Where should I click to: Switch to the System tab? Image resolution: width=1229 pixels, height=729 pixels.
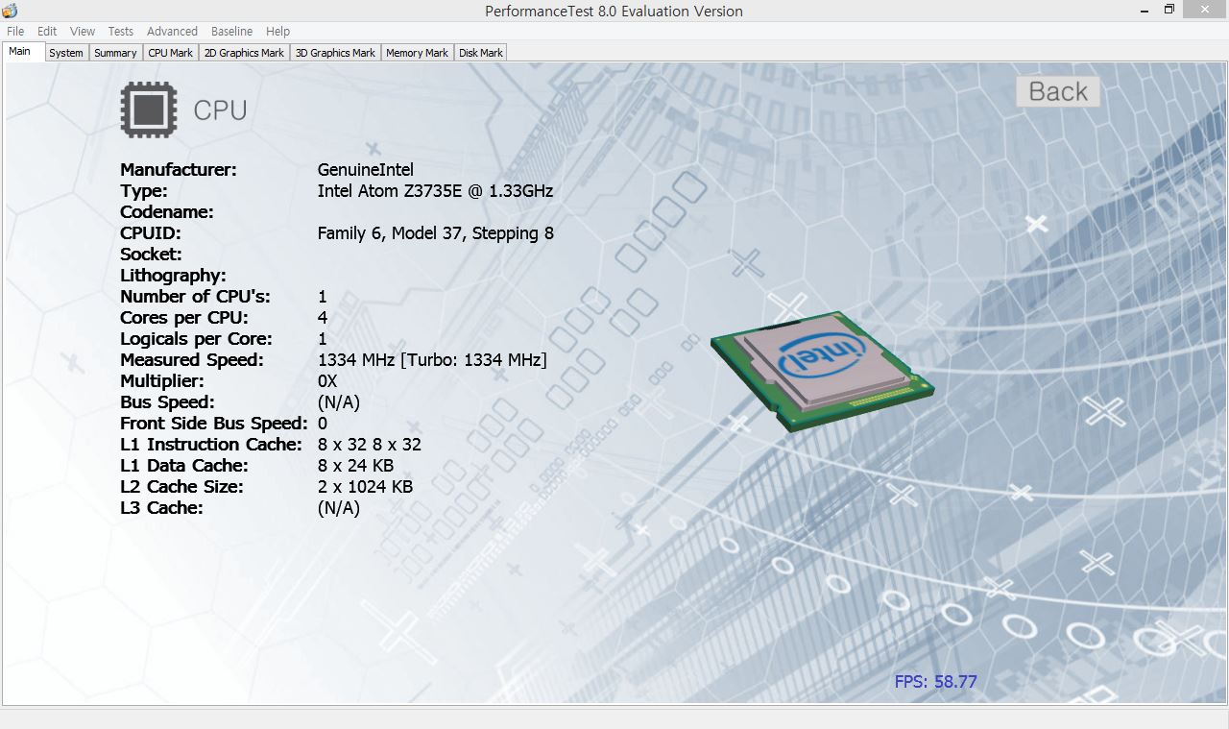(x=66, y=53)
